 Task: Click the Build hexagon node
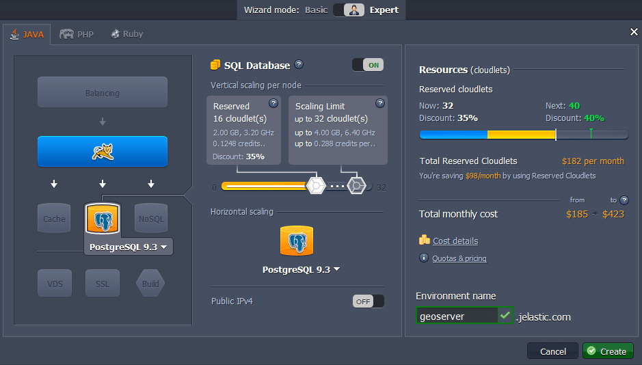point(150,283)
